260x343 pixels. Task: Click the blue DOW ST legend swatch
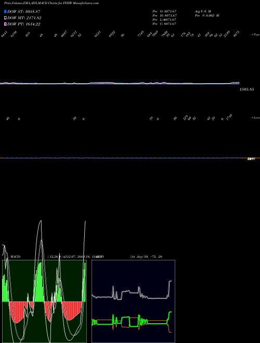pos(6,11)
